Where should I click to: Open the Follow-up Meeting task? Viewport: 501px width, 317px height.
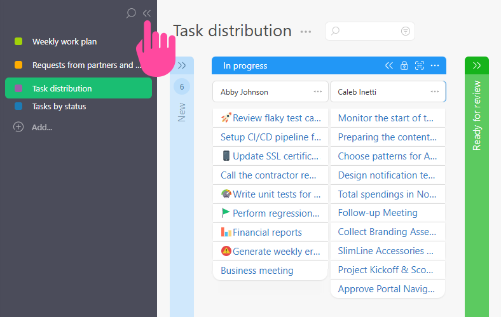tap(378, 213)
